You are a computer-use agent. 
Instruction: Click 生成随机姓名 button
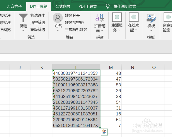tap(76, 30)
